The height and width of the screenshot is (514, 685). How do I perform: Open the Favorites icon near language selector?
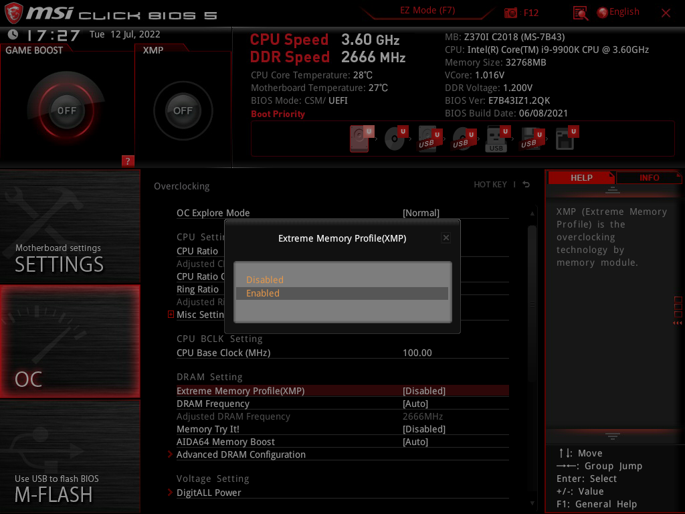click(580, 11)
